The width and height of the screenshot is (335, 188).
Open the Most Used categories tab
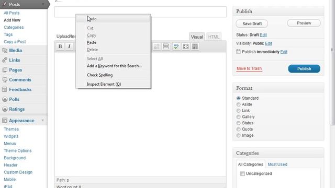(277, 164)
